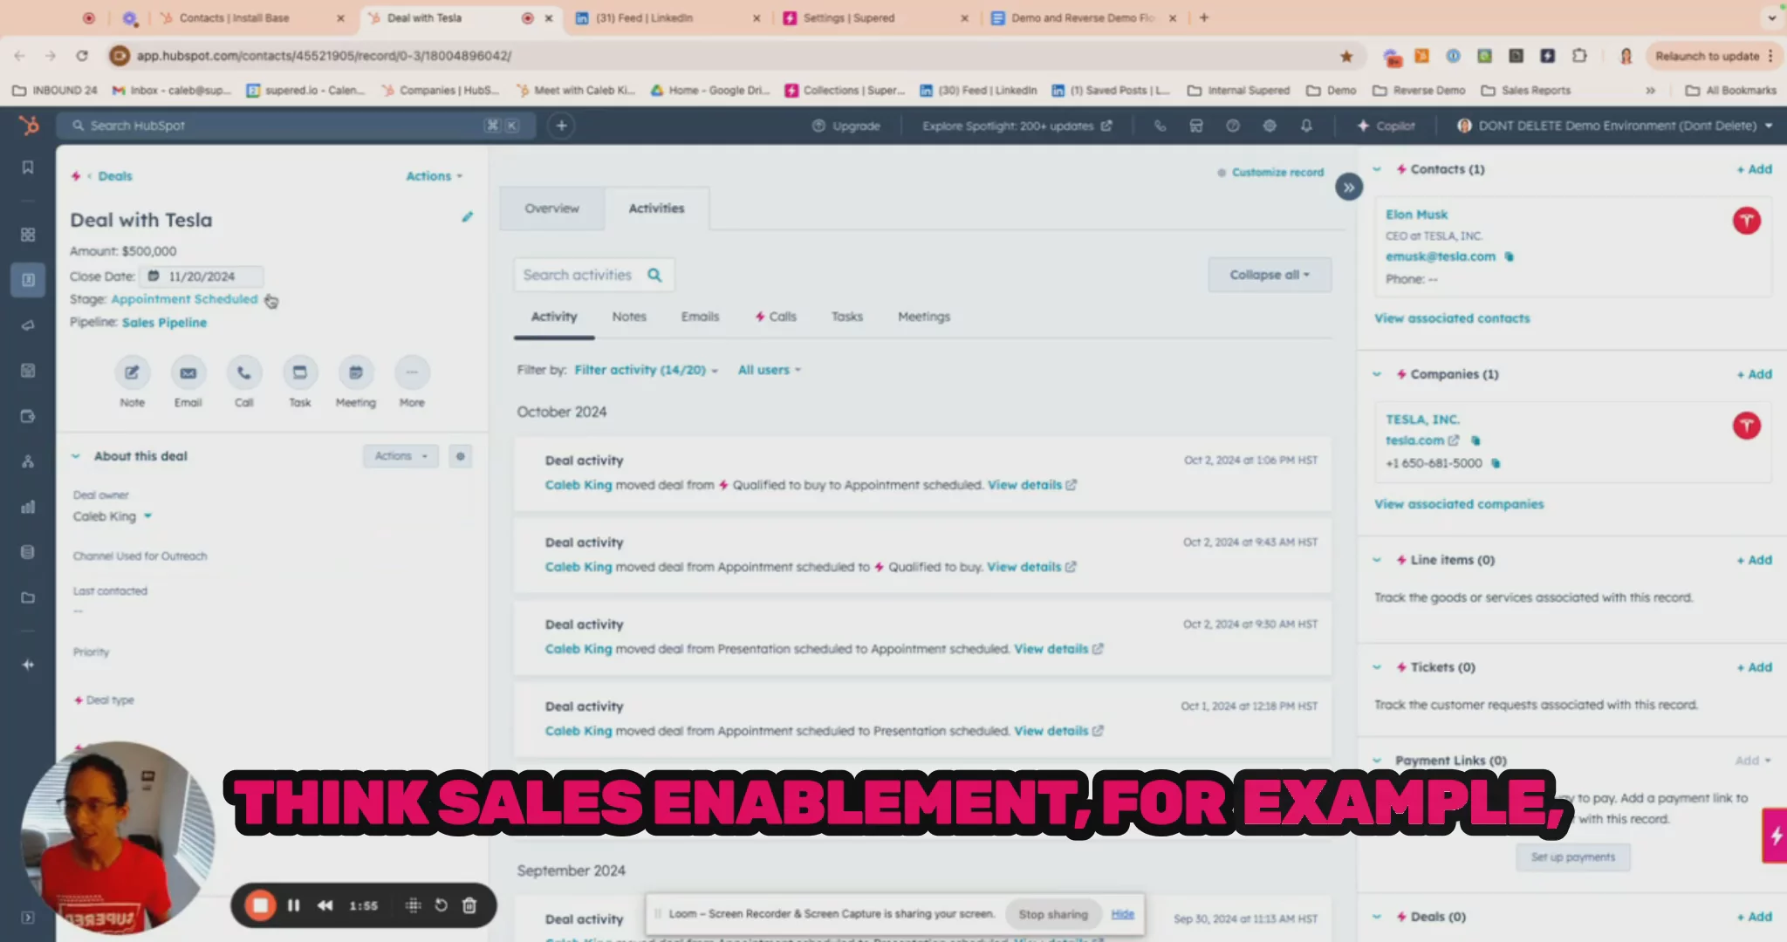Select the Emails activity tab
This screenshot has height=942, width=1787.
pyautogui.click(x=700, y=317)
